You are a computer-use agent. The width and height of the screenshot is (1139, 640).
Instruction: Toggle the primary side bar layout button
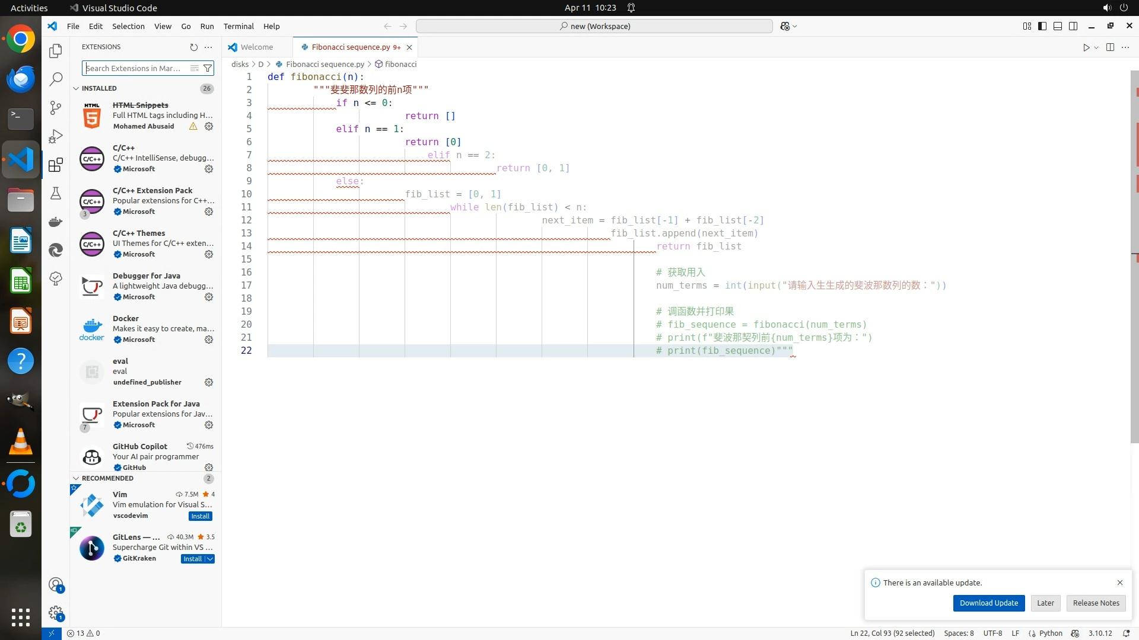tap(1042, 26)
